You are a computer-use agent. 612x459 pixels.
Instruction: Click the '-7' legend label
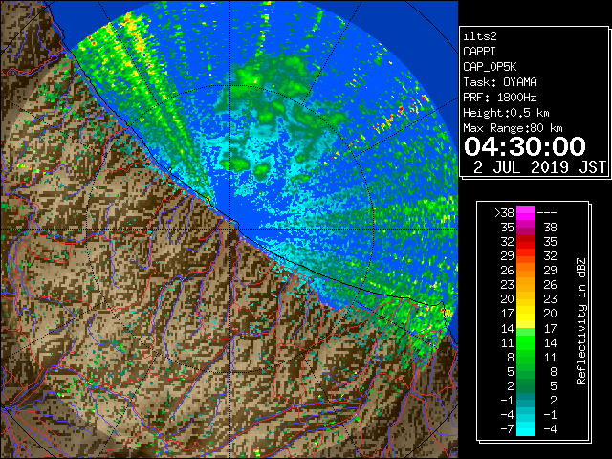click(507, 428)
